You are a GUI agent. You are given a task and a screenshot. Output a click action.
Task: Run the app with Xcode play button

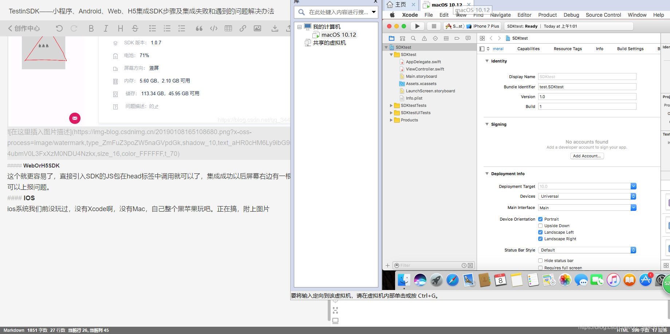(417, 26)
